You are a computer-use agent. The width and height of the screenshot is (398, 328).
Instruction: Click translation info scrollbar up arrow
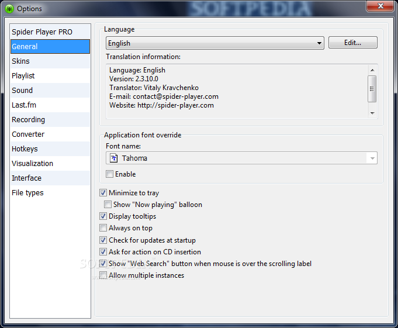(372, 70)
